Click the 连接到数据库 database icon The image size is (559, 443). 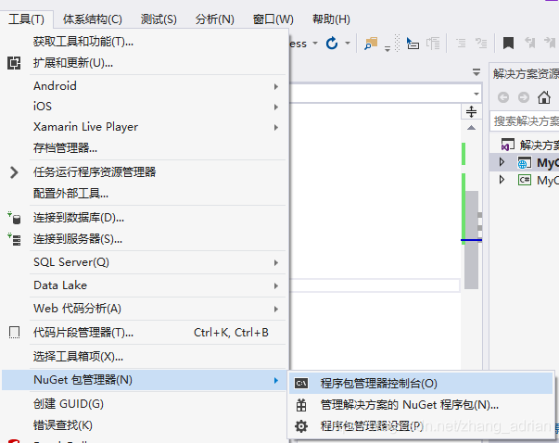[14, 218]
